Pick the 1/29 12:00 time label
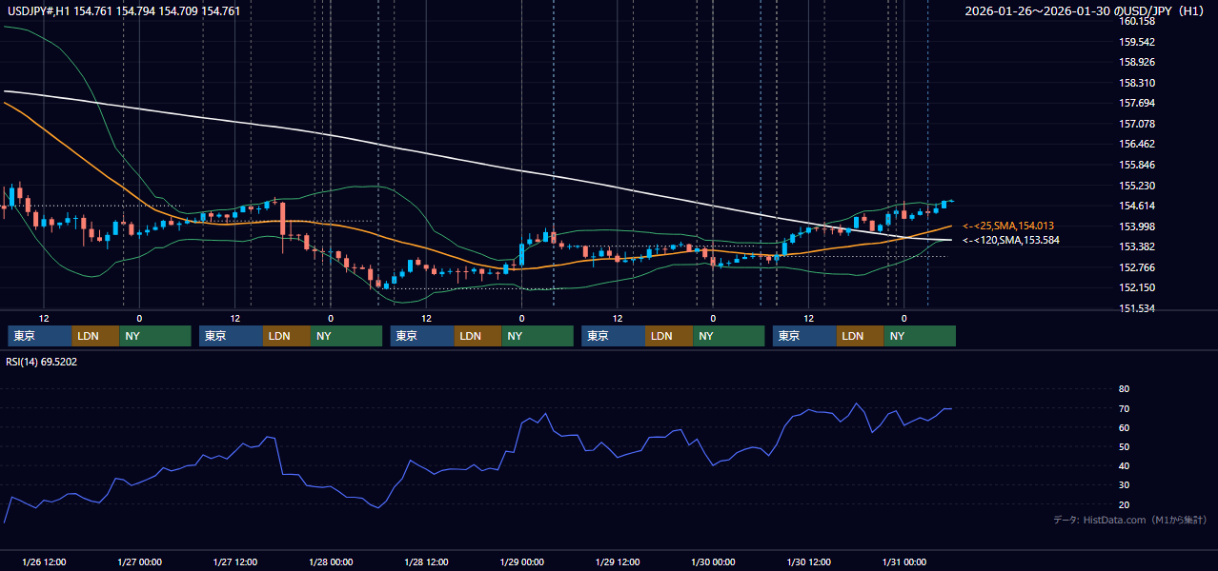 (x=618, y=561)
